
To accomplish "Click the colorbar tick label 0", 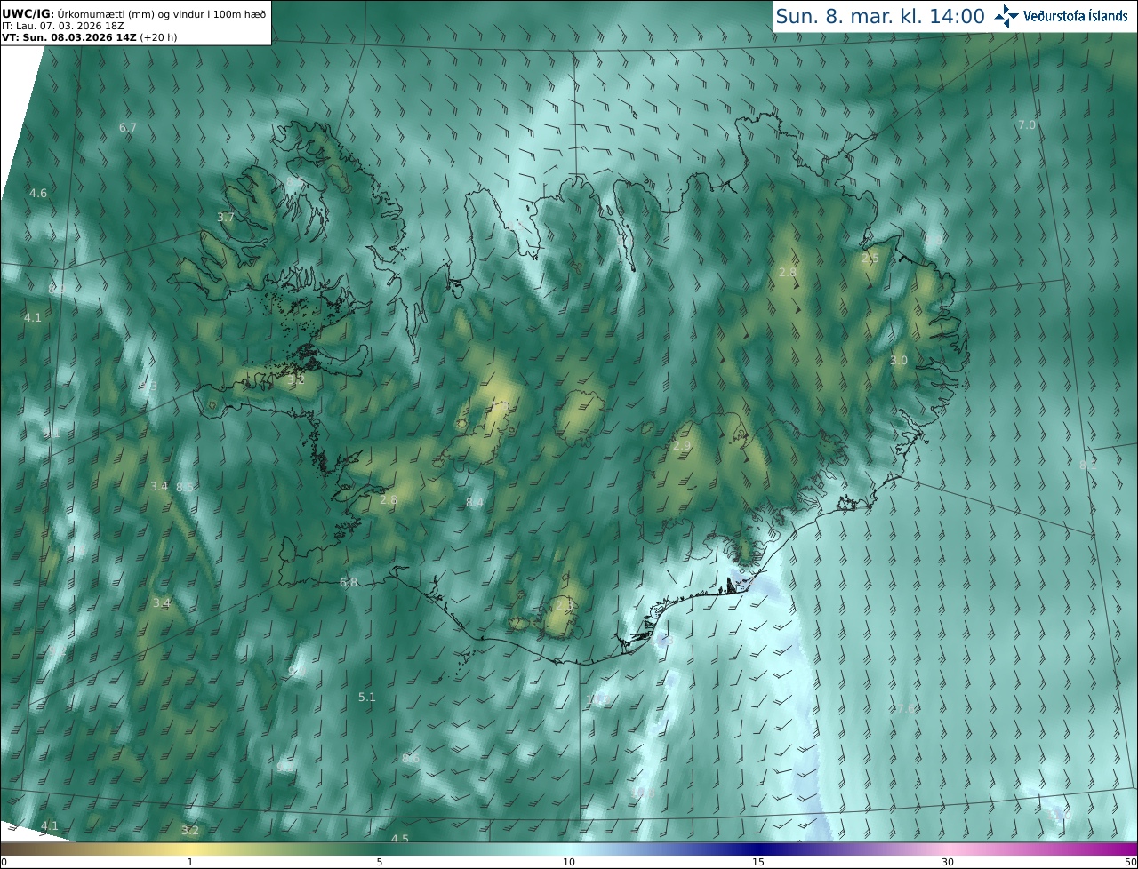I will tap(4, 862).
